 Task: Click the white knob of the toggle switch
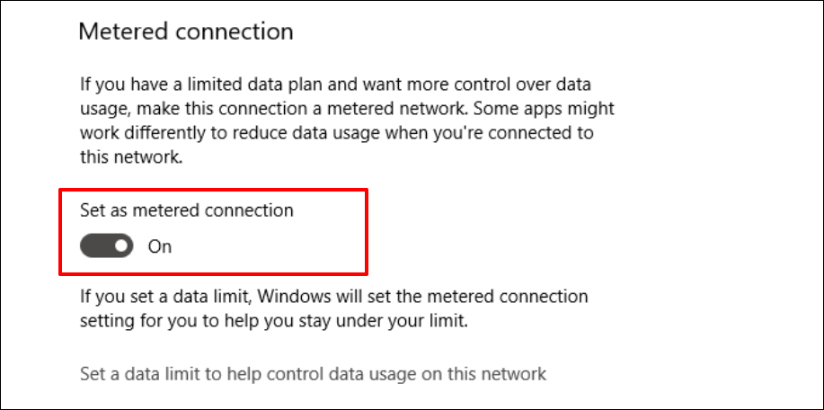120,245
